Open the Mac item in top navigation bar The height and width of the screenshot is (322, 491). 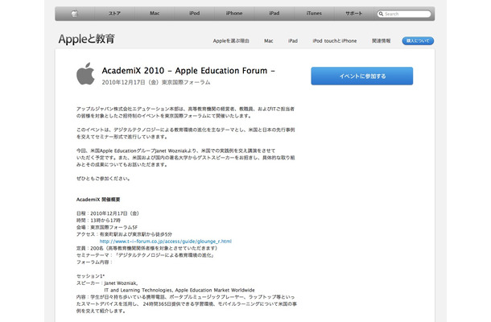[155, 14]
